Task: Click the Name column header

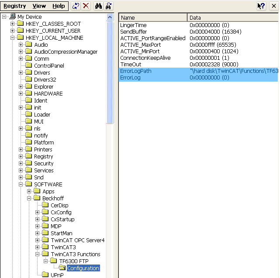Action: (x=153, y=17)
